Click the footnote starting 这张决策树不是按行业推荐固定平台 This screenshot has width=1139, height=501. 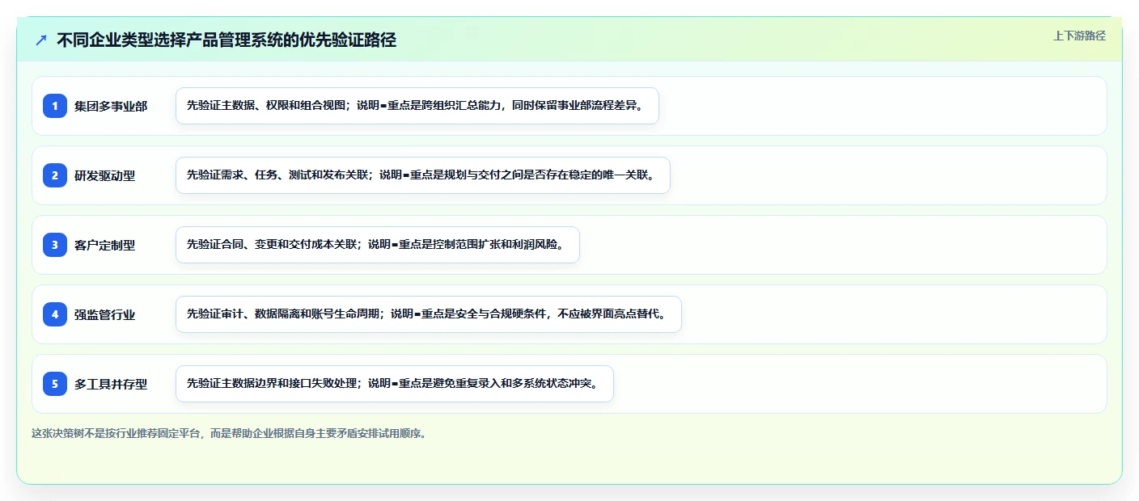229,433
